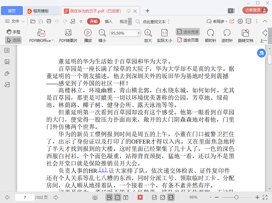272x203 pixels.
Task: Select the 手型 hand tool
Action: pos(13,32)
